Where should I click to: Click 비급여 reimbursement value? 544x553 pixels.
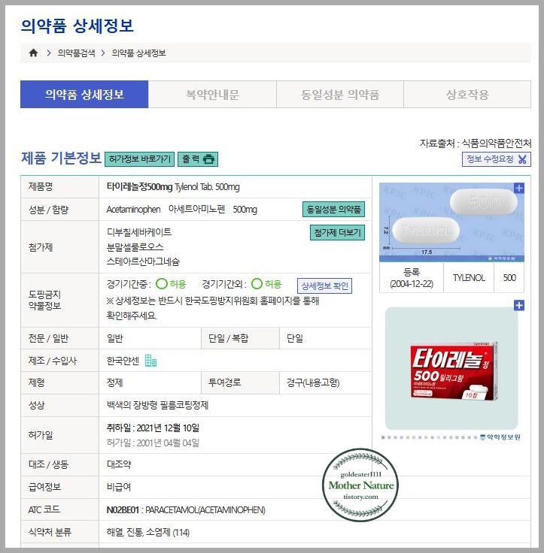(x=119, y=487)
